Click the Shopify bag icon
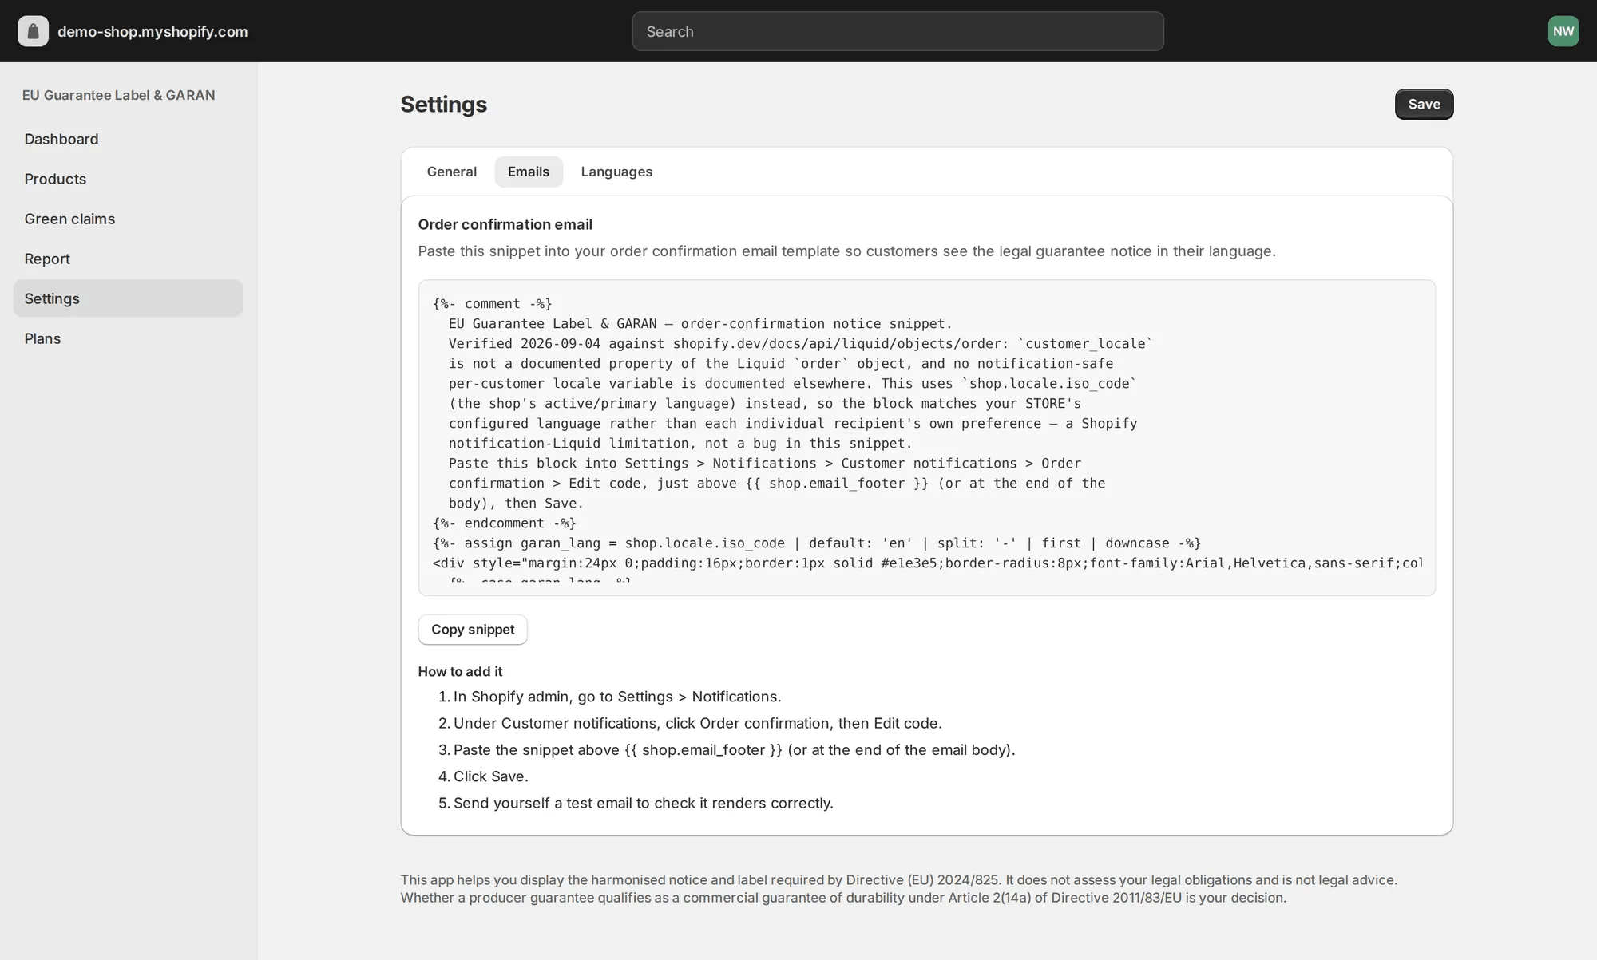 point(33,31)
